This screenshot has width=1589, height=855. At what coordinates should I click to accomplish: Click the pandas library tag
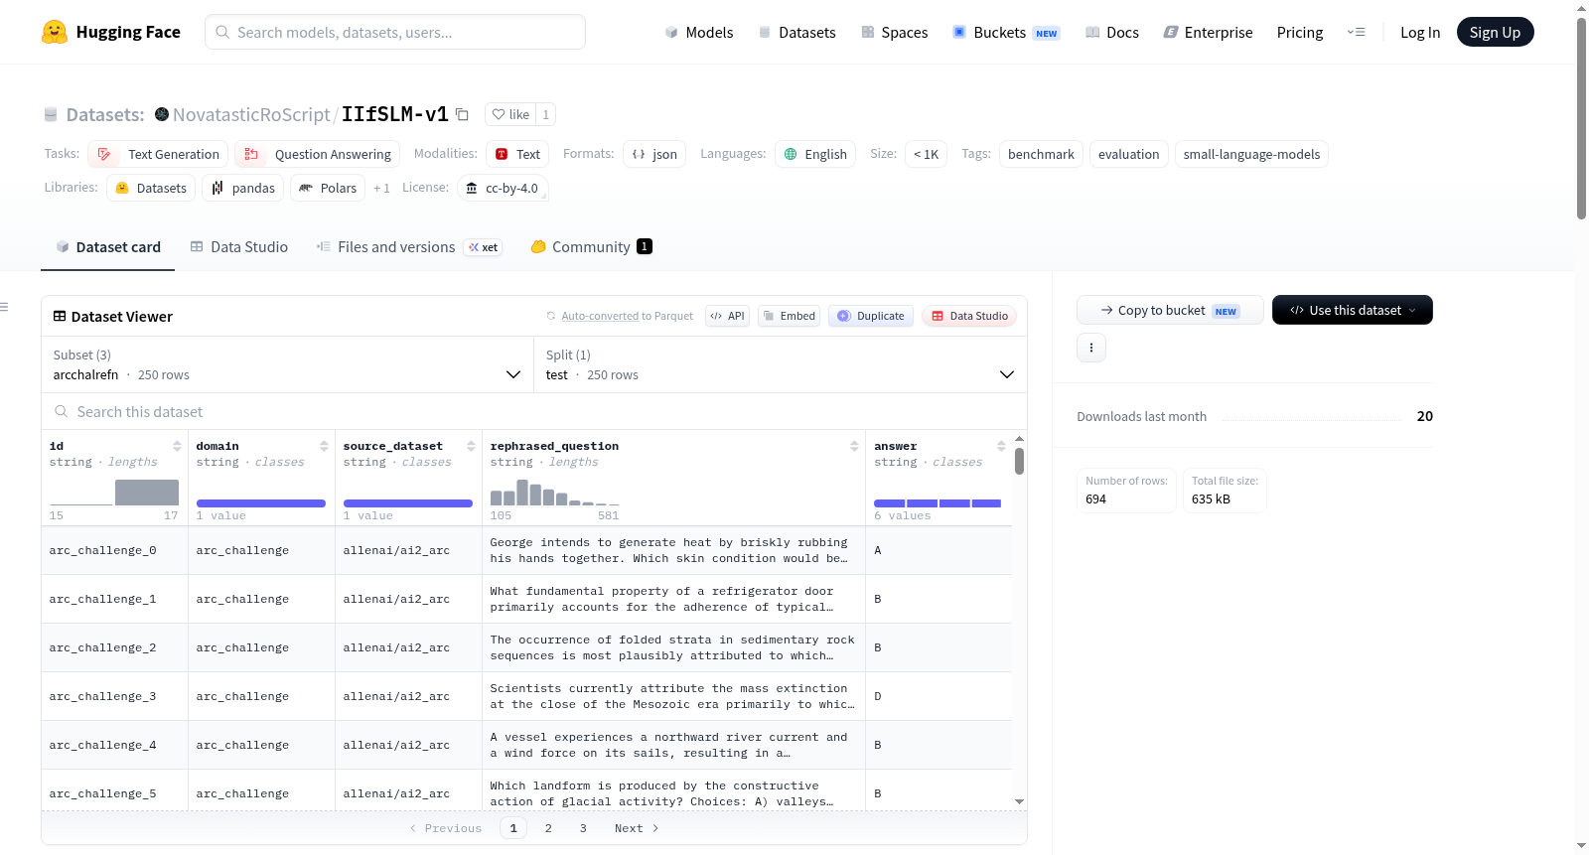243,188
